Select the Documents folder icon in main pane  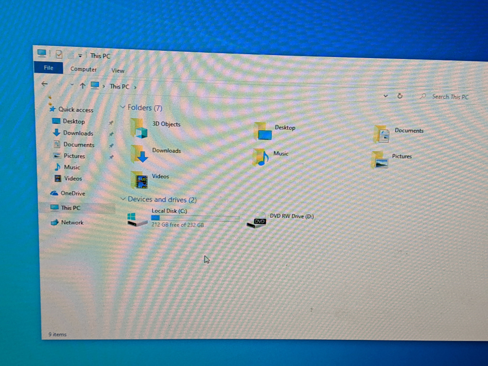pyautogui.click(x=381, y=134)
